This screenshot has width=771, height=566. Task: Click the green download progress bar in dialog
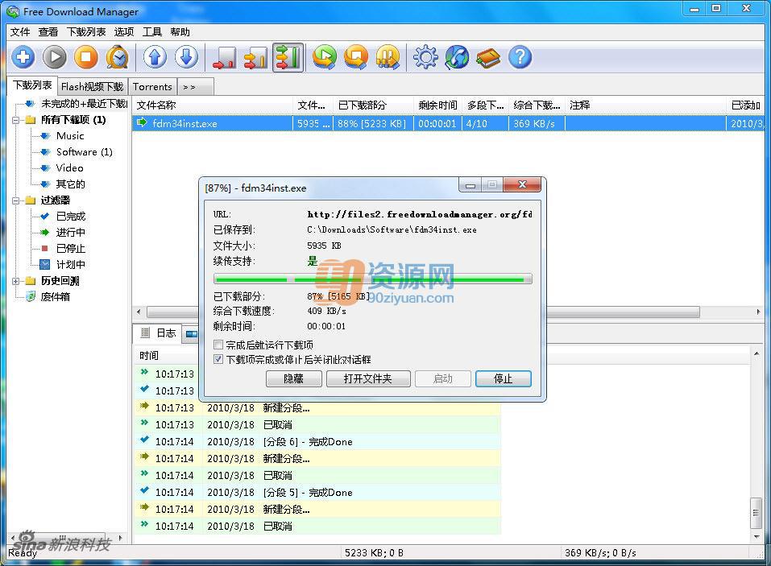point(373,279)
